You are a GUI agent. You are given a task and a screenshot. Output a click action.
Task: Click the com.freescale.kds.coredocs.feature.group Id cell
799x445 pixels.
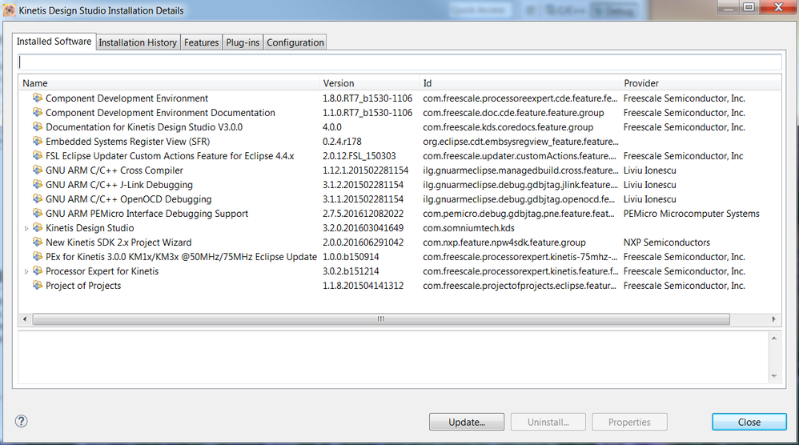coord(508,126)
